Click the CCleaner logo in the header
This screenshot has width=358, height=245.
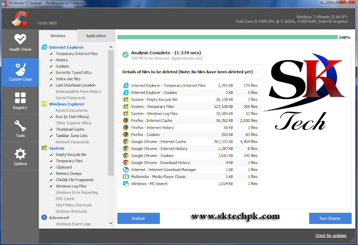coord(20,19)
